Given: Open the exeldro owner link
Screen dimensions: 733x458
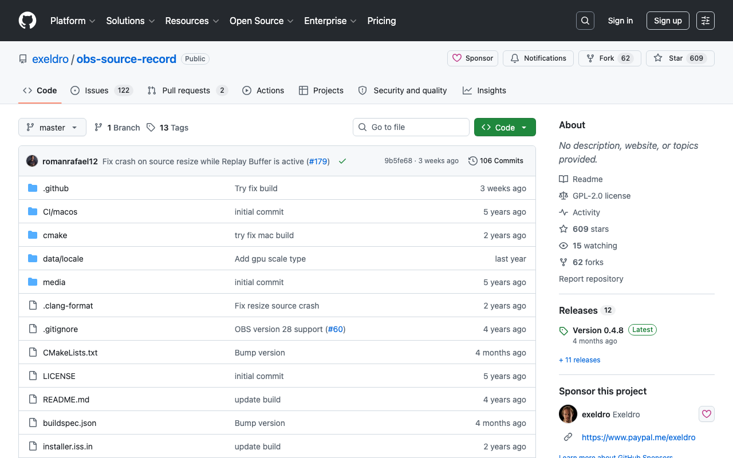Looking at the screenshot, I should point(50,59).
